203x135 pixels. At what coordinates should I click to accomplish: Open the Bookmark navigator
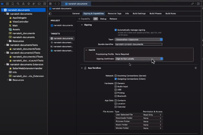13,4
